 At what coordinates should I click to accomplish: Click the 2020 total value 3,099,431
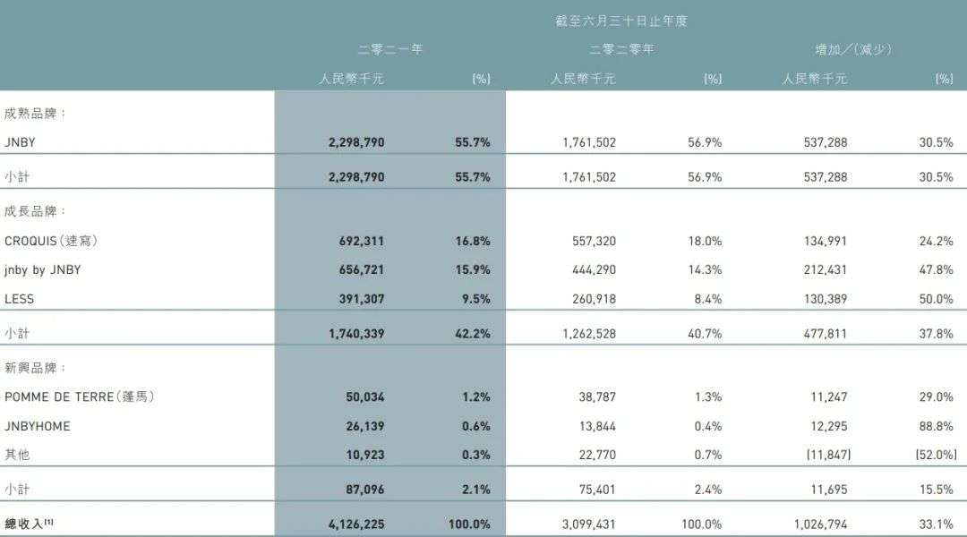point(587,524)
